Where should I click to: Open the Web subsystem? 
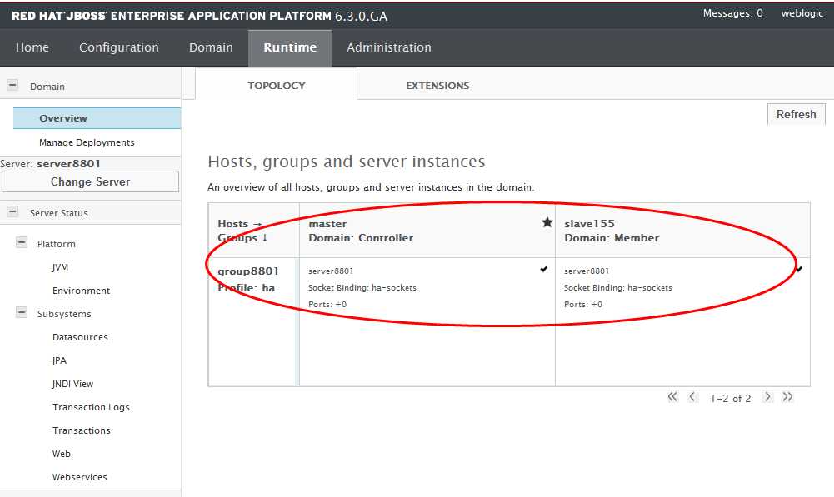click(x=61, y=454)
